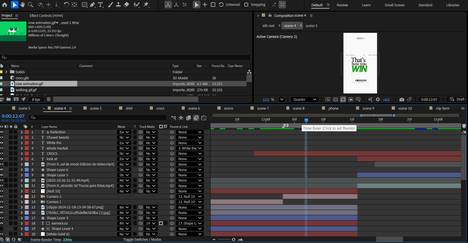Open the Review workspace
The height and width of the screenshot is (243, 468).
click(342, 5)
